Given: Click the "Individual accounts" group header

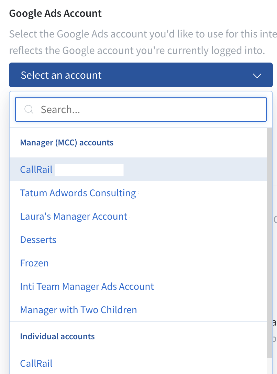Looking at the screenshot, I should point(57,336).
